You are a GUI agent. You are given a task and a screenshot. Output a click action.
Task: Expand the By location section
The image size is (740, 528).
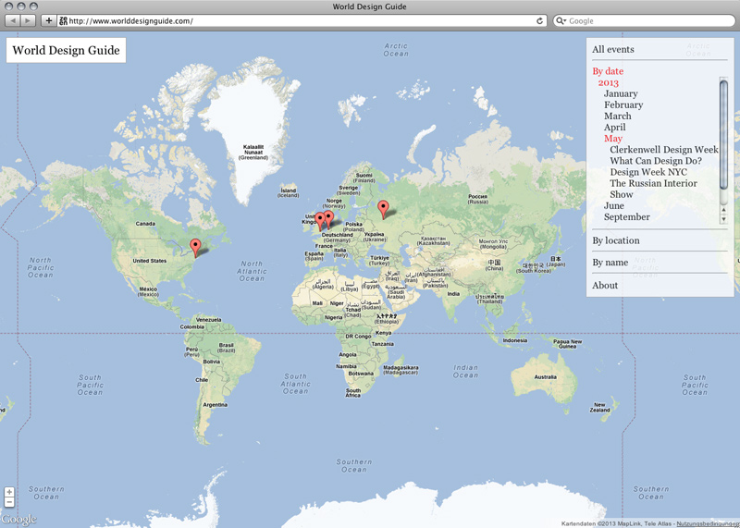616,240
